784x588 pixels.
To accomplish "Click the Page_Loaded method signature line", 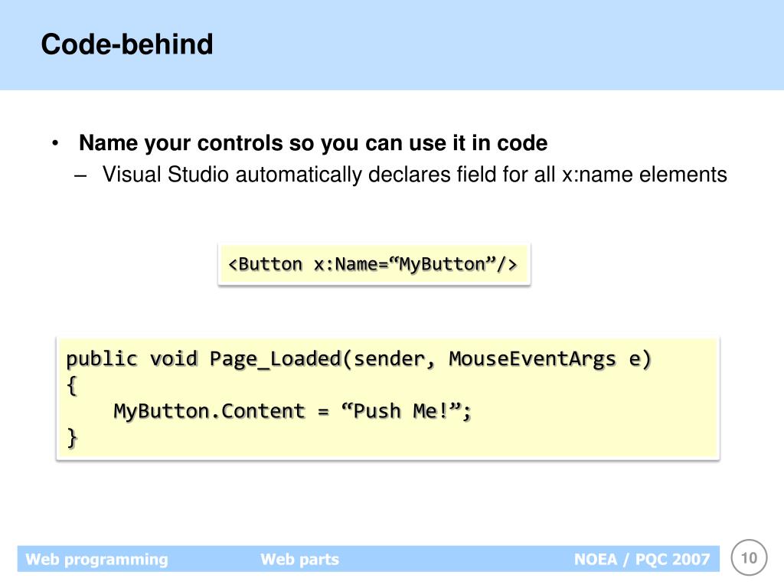I will click(x=358, y=359).
